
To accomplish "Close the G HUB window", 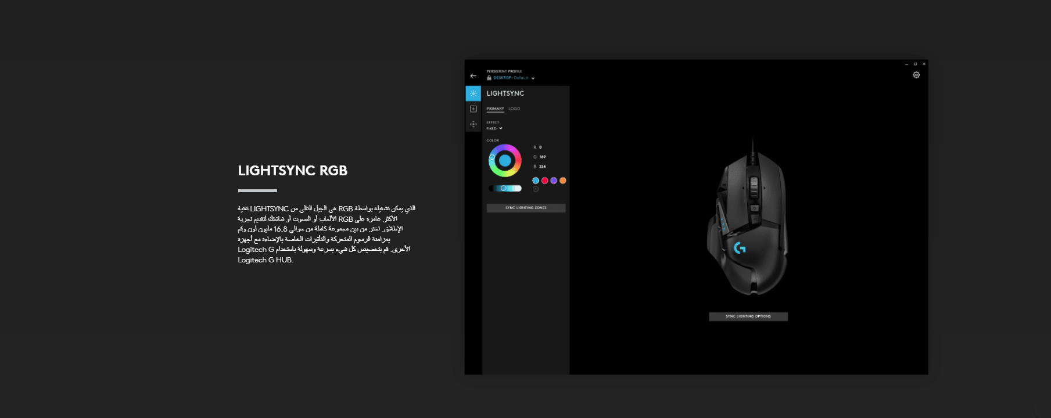I will 924,64.
